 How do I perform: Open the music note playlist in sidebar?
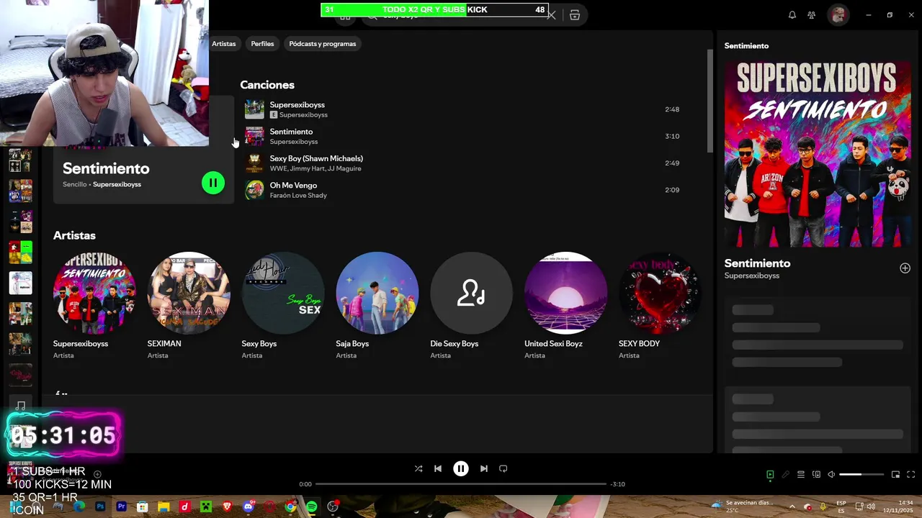[x=20, y=406]
